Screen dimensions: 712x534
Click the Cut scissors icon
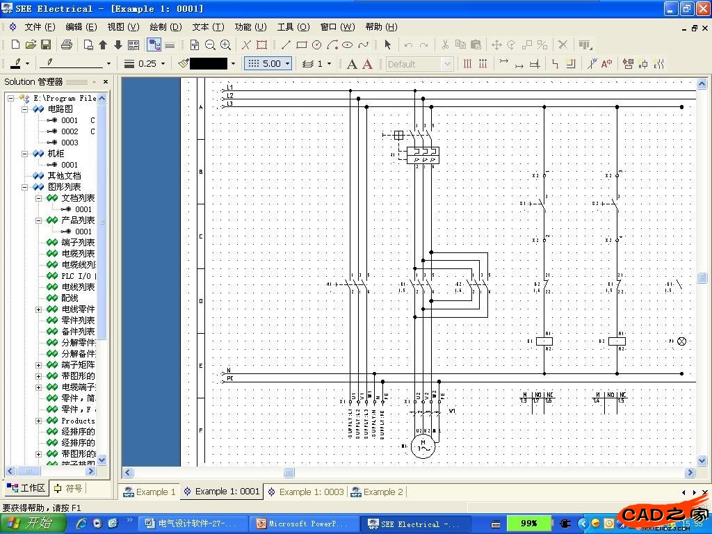[445, 44]
